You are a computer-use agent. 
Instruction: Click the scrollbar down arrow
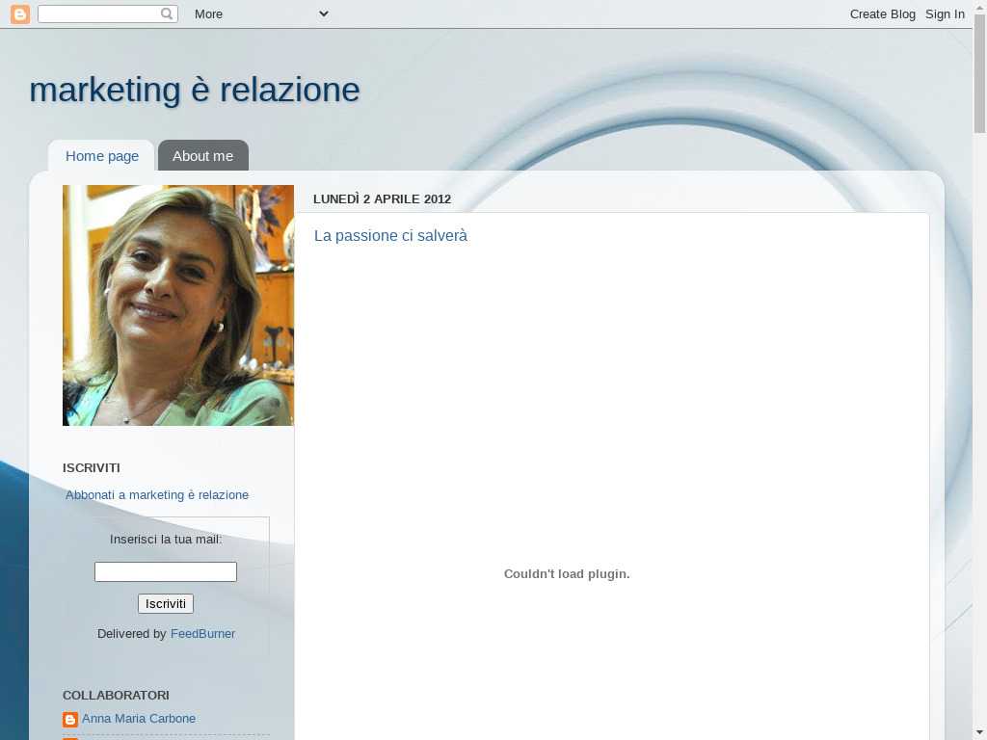tap(979, 733)
